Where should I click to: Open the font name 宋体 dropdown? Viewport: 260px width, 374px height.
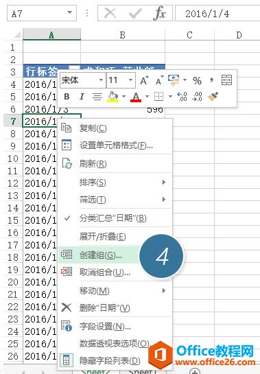(x=101, y=80)
